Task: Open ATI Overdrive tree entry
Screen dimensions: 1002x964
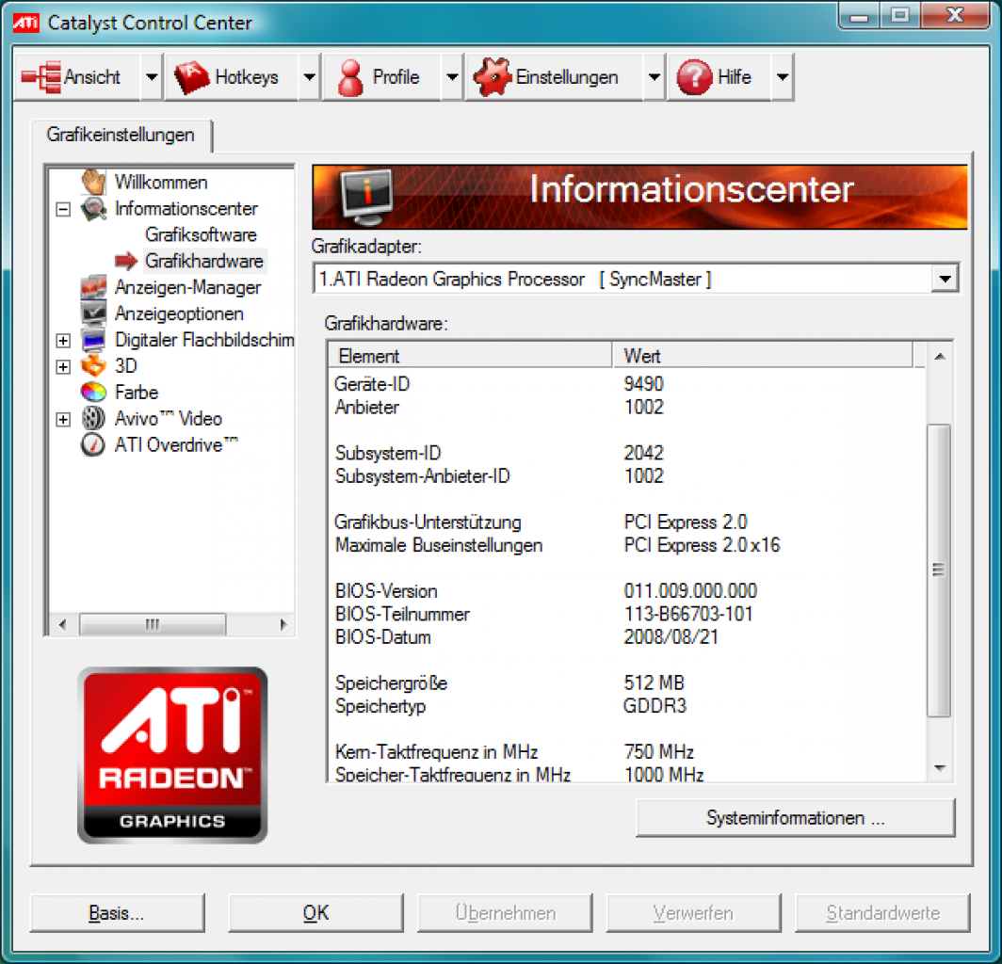Action: pyautogui.click(x=176, y=444)
